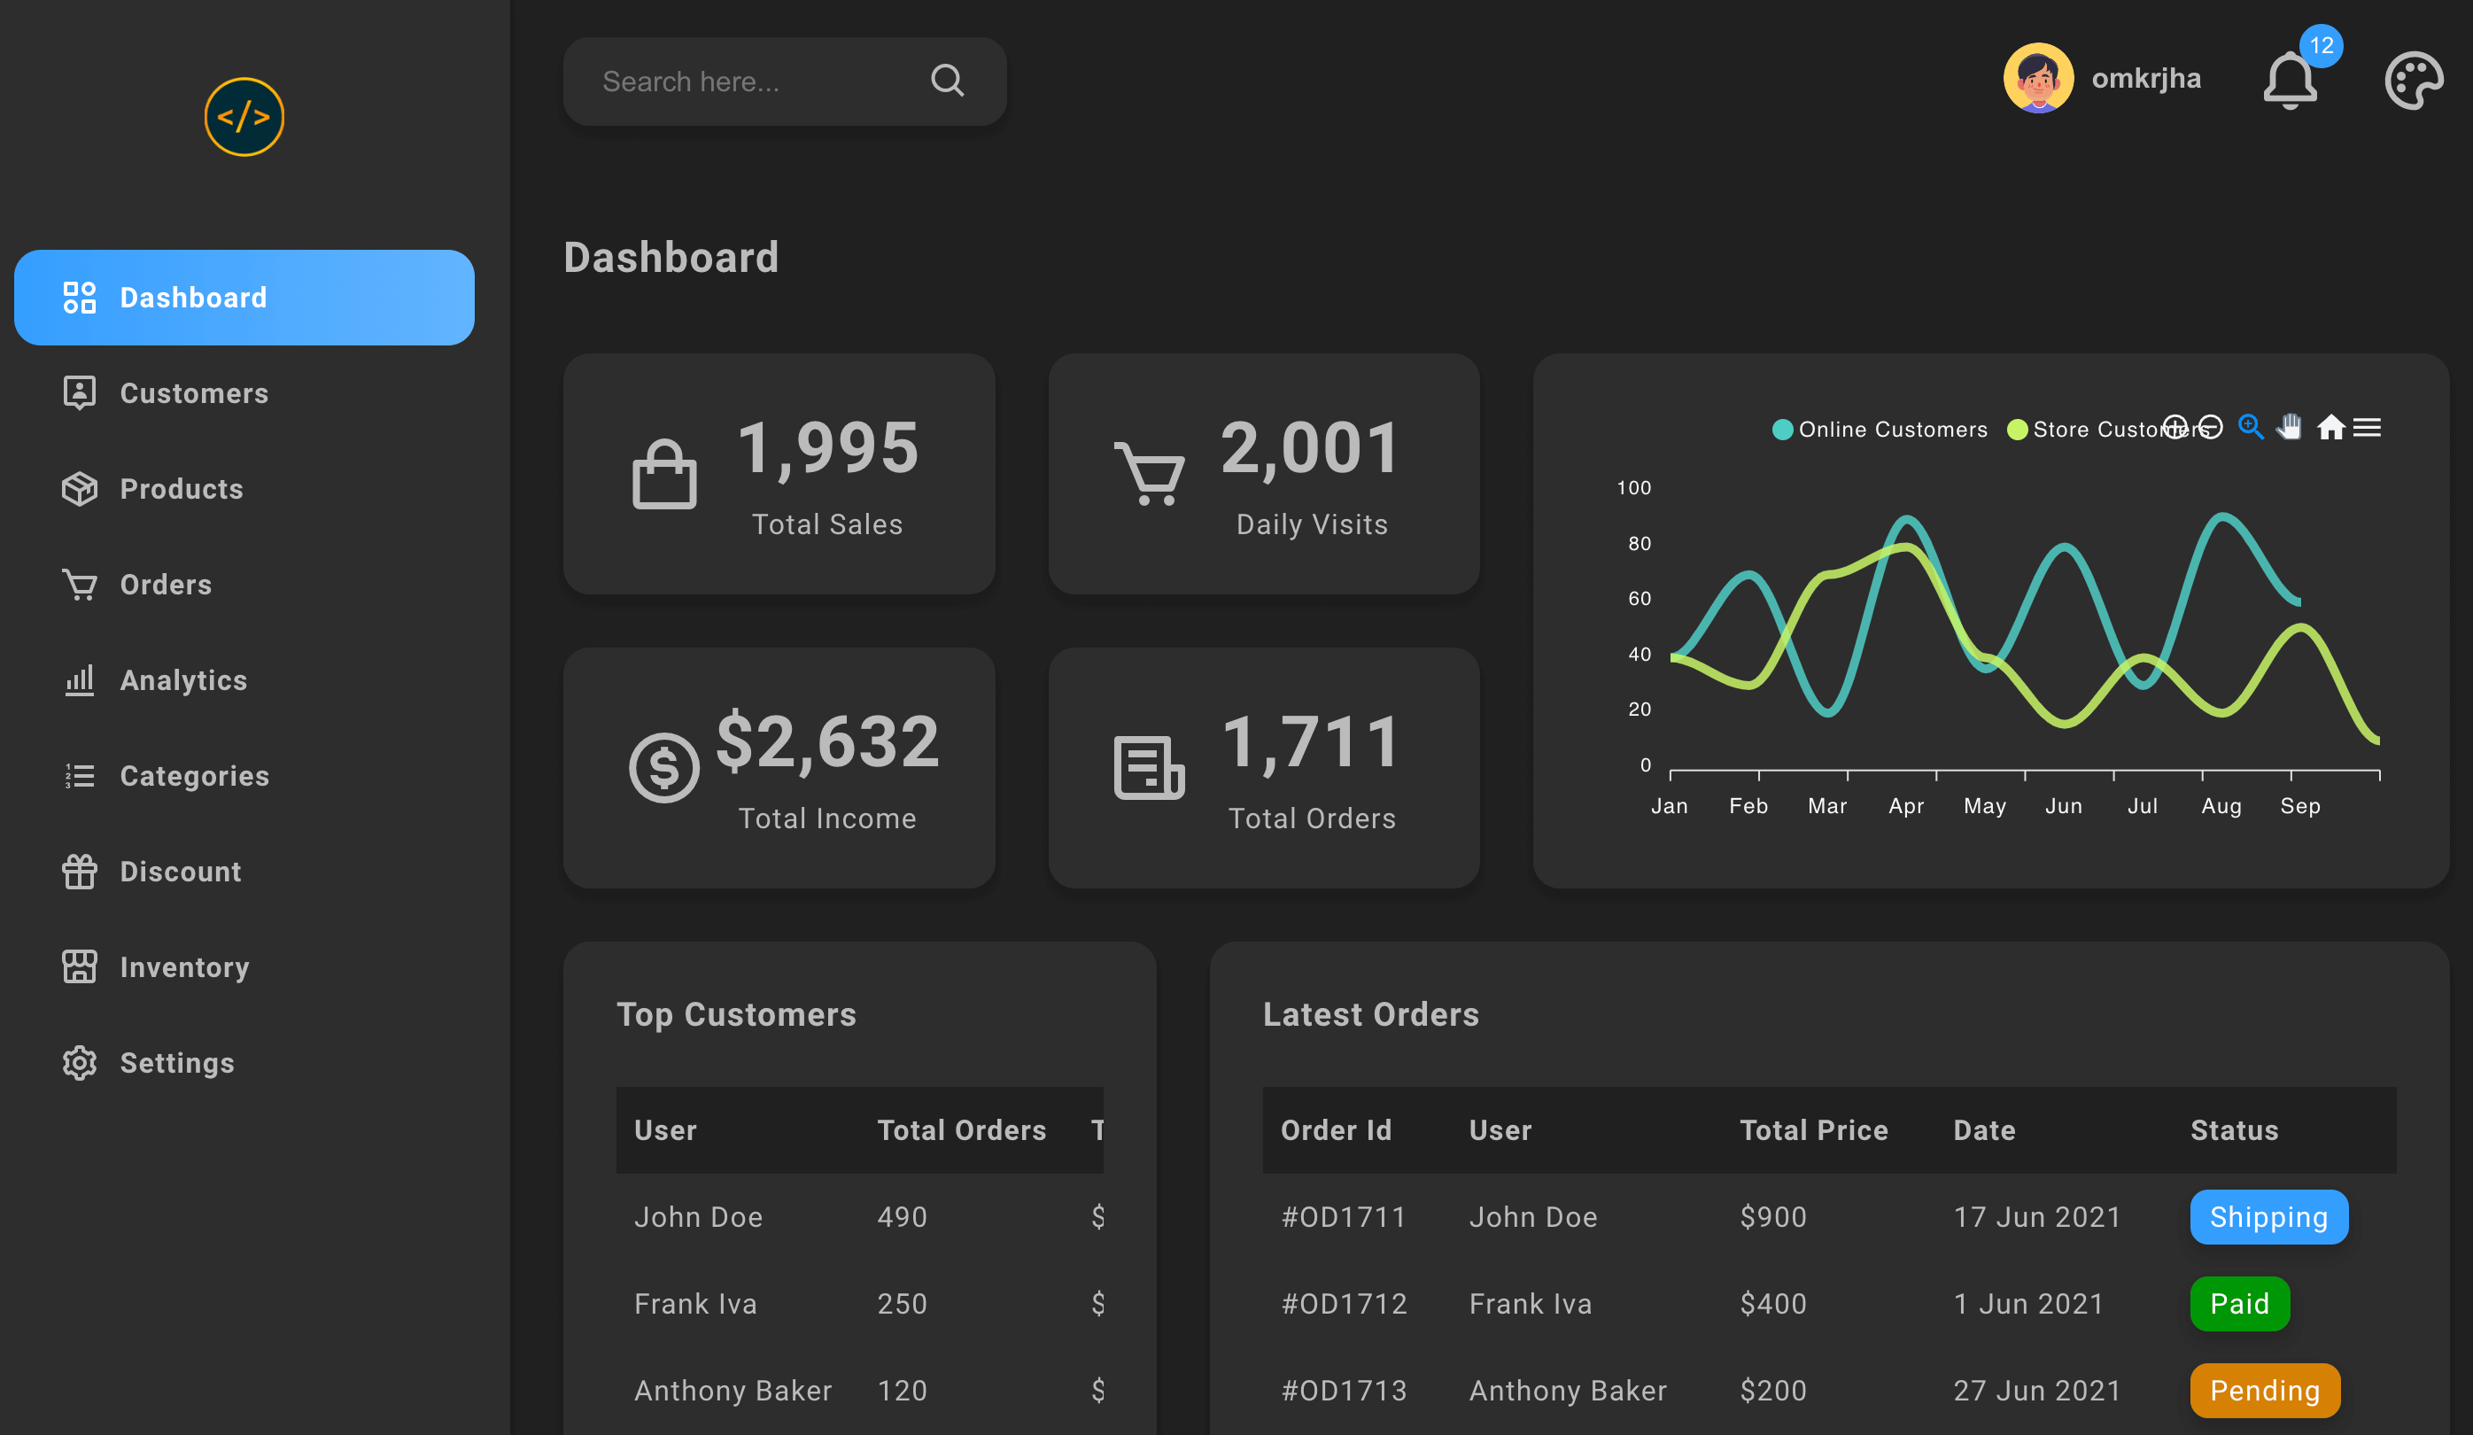Click the Total Income dollar icon
This screenshot has width=2473, height=1435.
click(x=664, y=768)
